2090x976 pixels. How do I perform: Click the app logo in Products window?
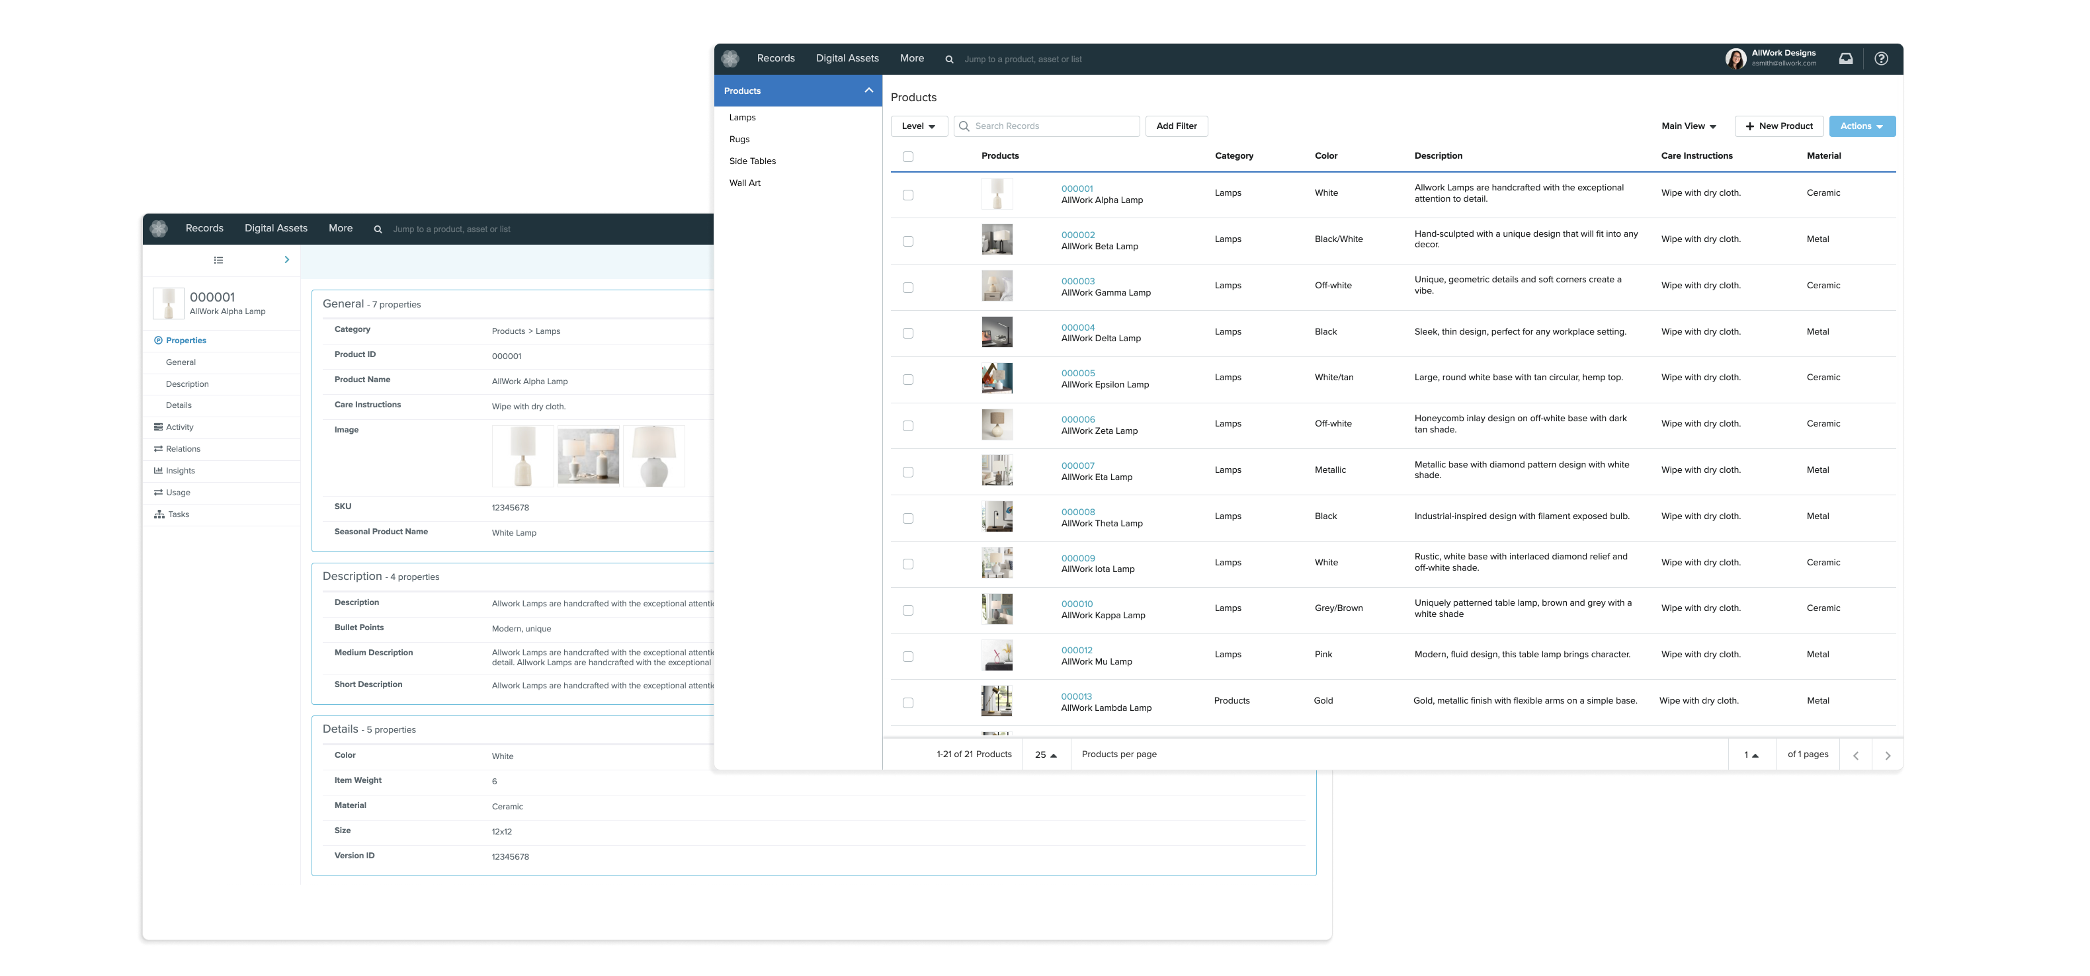(x=730, y=58)
